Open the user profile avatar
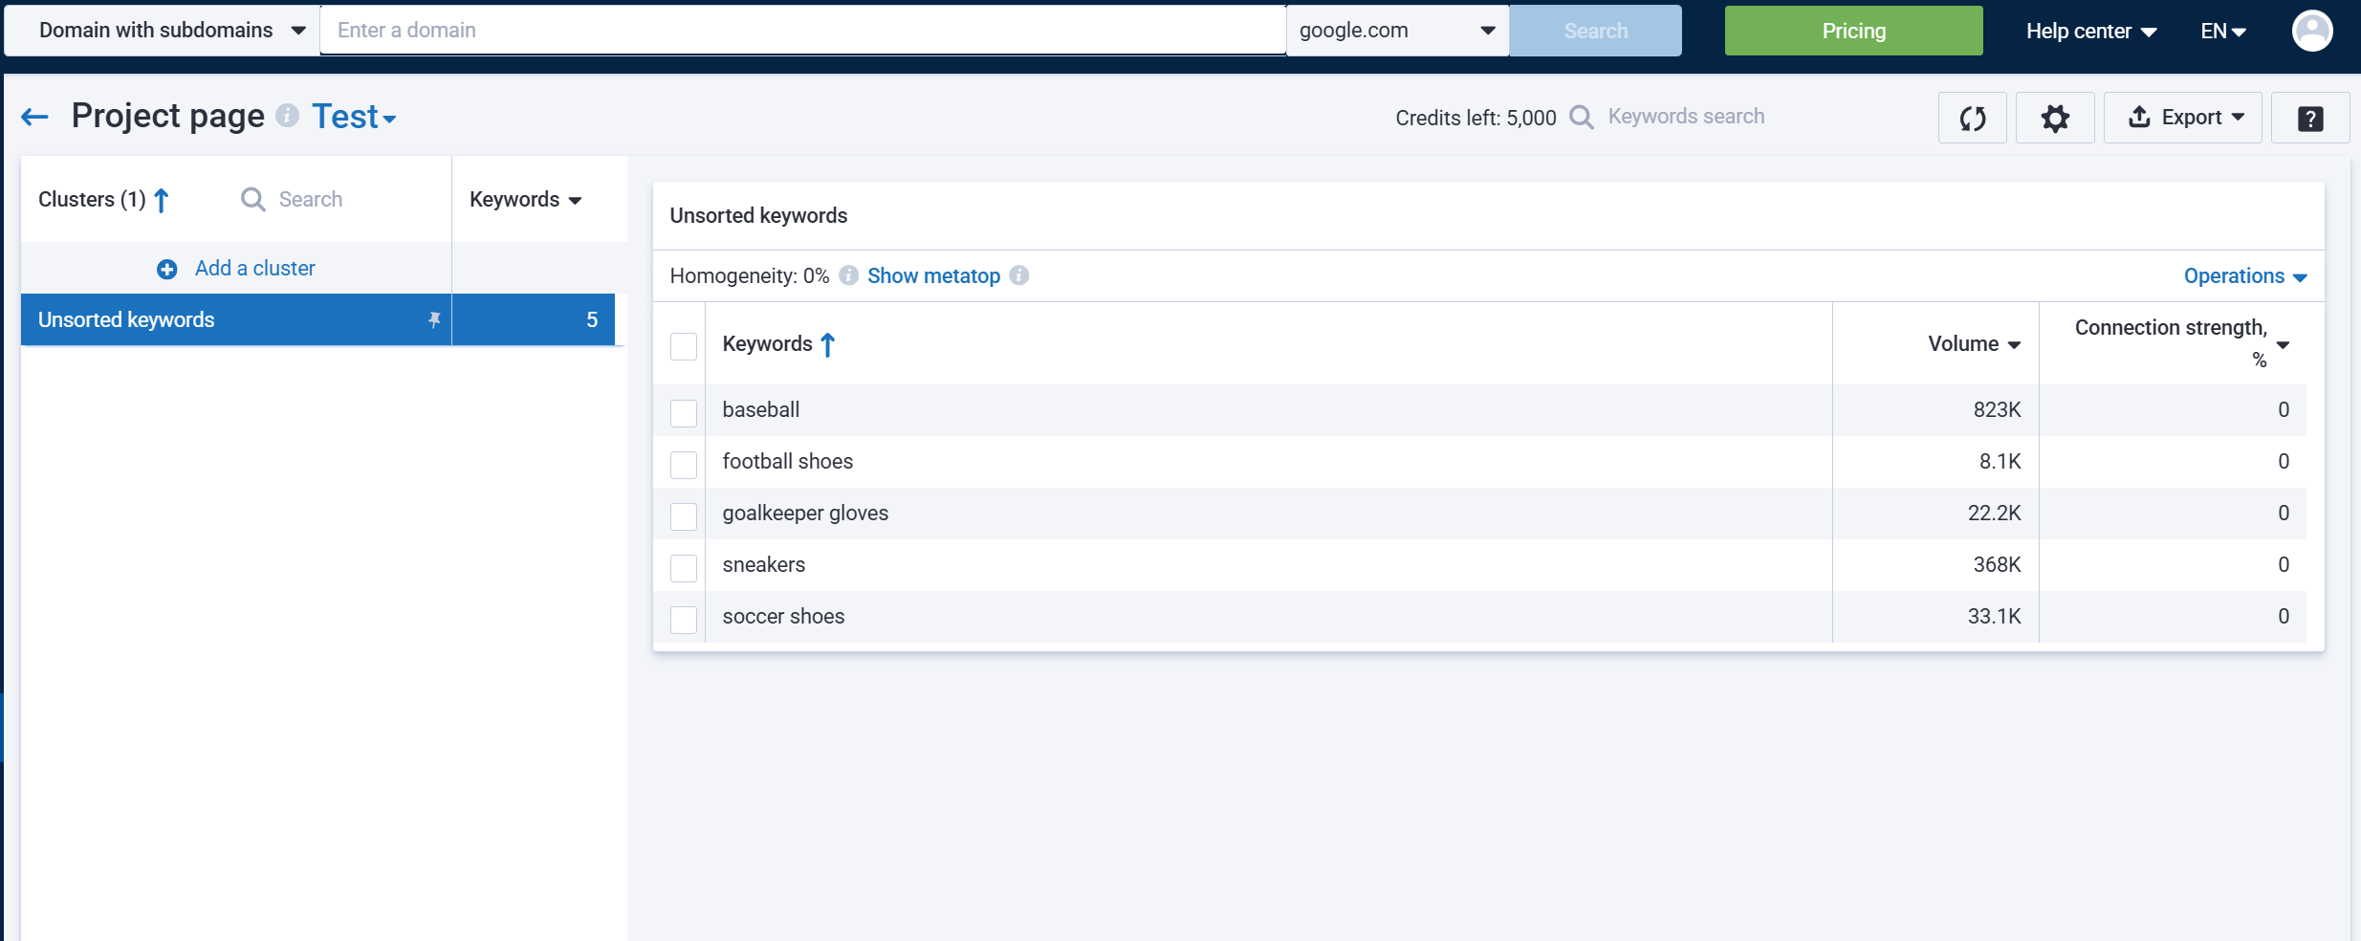Screen dimensions: 2361x941 pos(2314,30)
